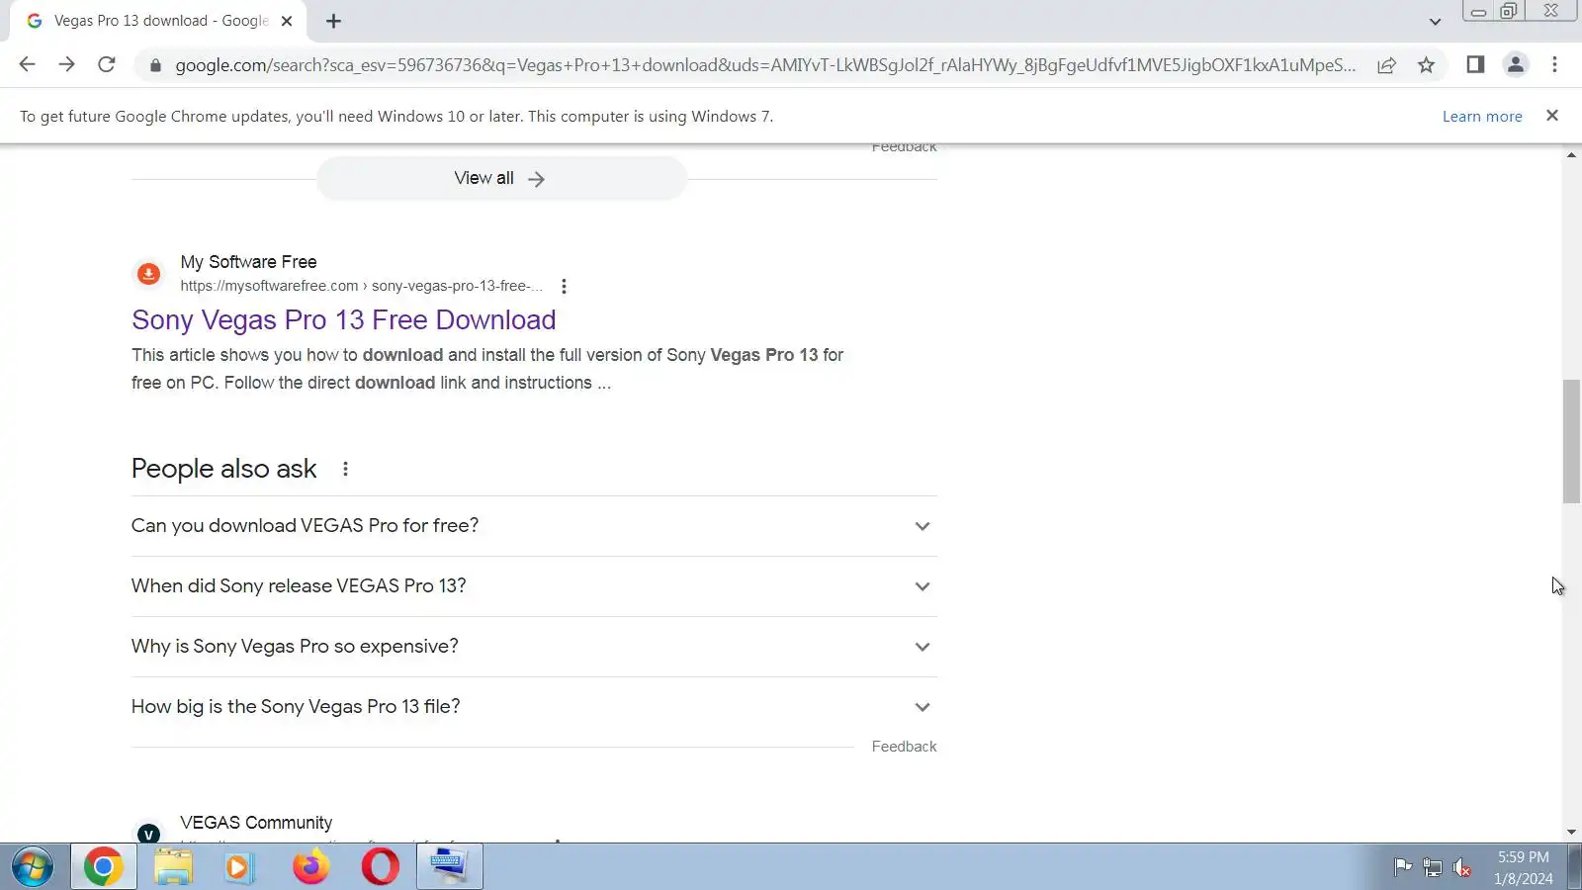This screenshot has width=1582, height=890.
Task: Open File Explorer from the taskbar
Action: point(173,867)
